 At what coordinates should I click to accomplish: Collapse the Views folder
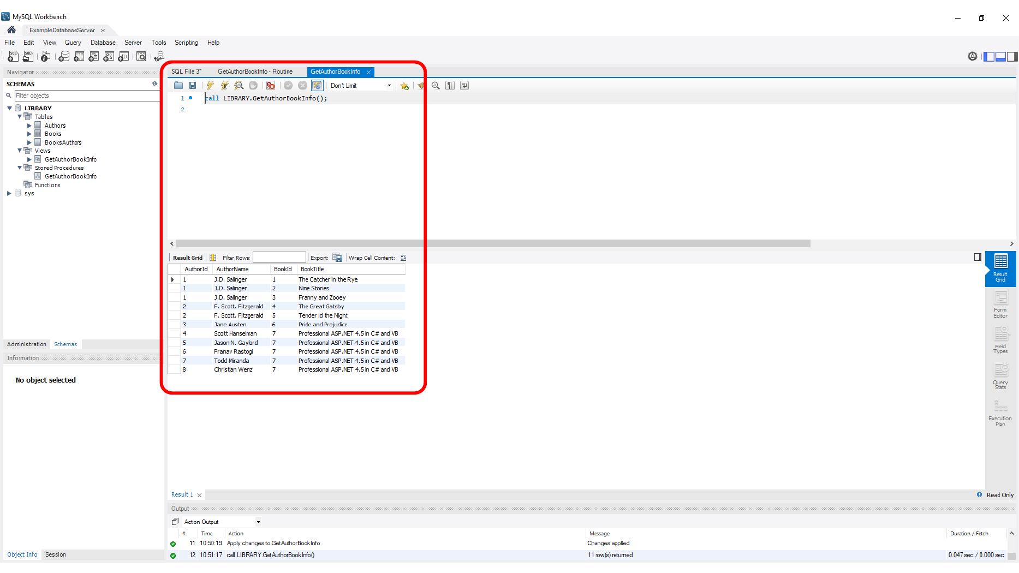pyautogui.click(x=20, y=150)
